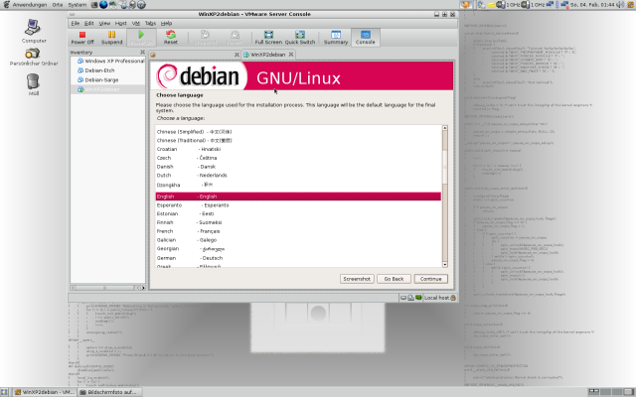Choose Dzongkha language row
This screenshot has width=636, height=397.
[298, 185]
